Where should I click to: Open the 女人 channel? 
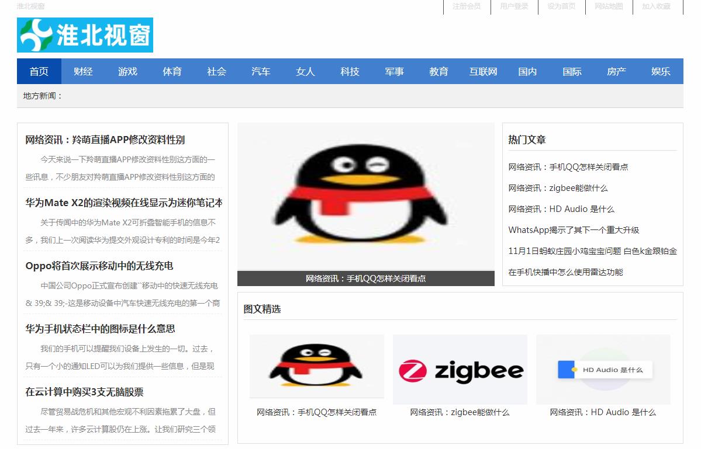[x=305, y=71]
